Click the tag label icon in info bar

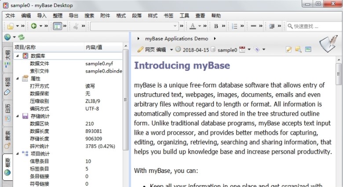pos(257,49)
